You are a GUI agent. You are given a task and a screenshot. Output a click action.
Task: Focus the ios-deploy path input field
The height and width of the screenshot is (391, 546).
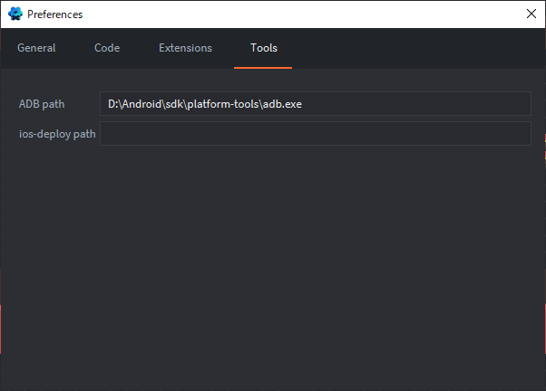point(316,133)
